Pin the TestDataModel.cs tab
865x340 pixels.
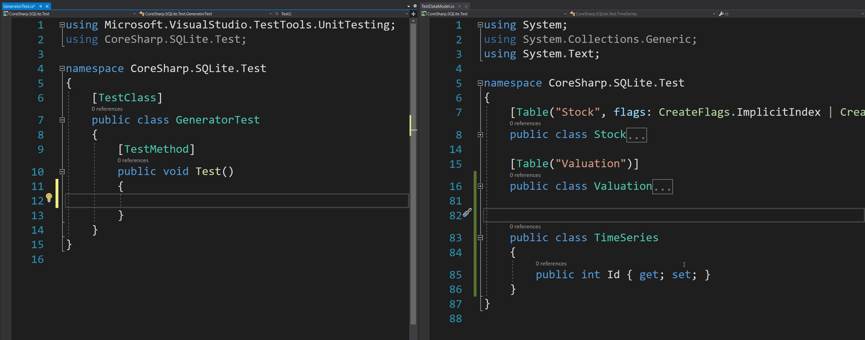(459, 6)
